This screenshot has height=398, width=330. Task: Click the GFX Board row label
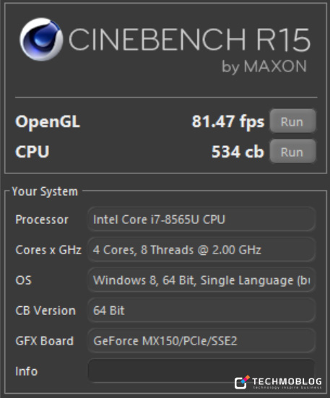[x=44, y=341]
